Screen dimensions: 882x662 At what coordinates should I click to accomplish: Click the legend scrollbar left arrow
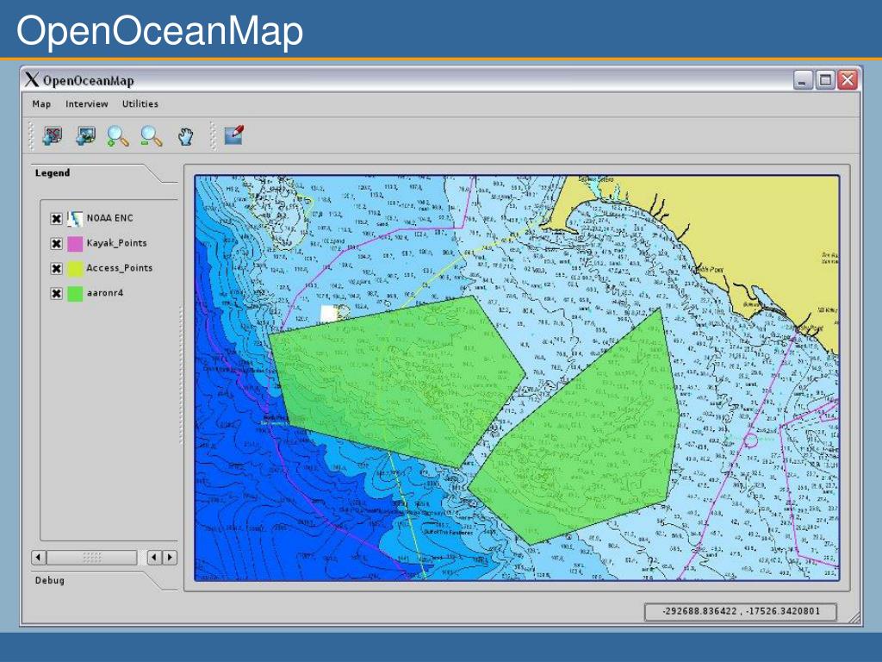(38, 558)
